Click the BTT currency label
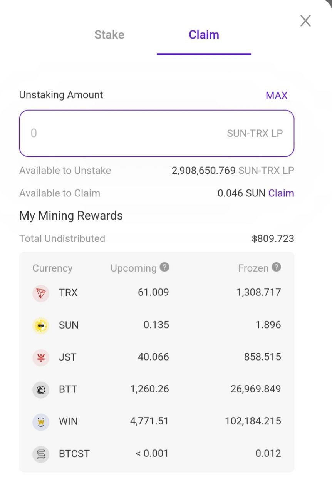Screen dimensions: 332x493 [x=68, y=389]
